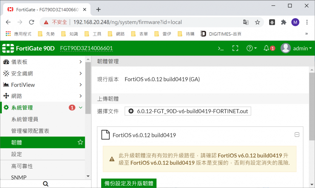
Task: Click the 不安全 security warning
Action: click(55, 22)
